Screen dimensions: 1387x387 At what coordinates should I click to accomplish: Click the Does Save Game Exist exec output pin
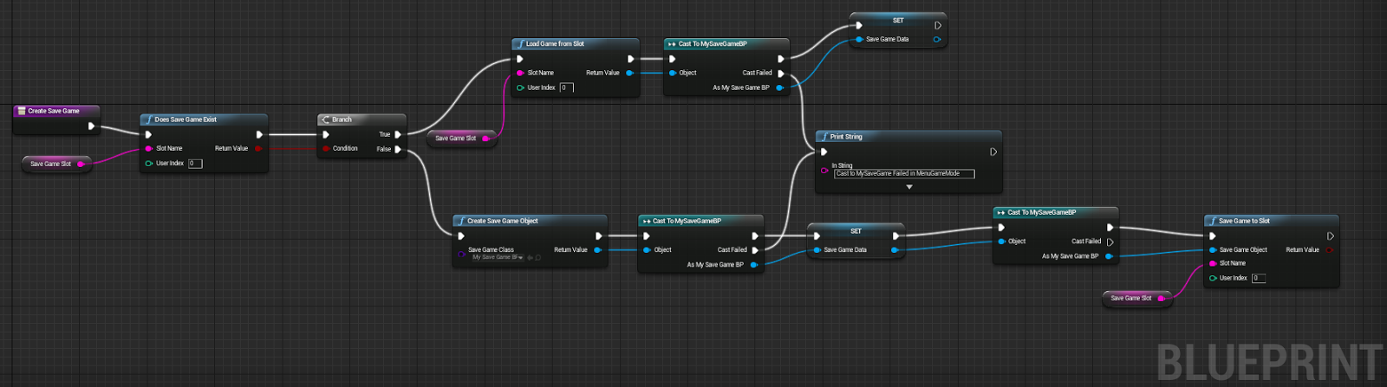click(x=259, y=134)
